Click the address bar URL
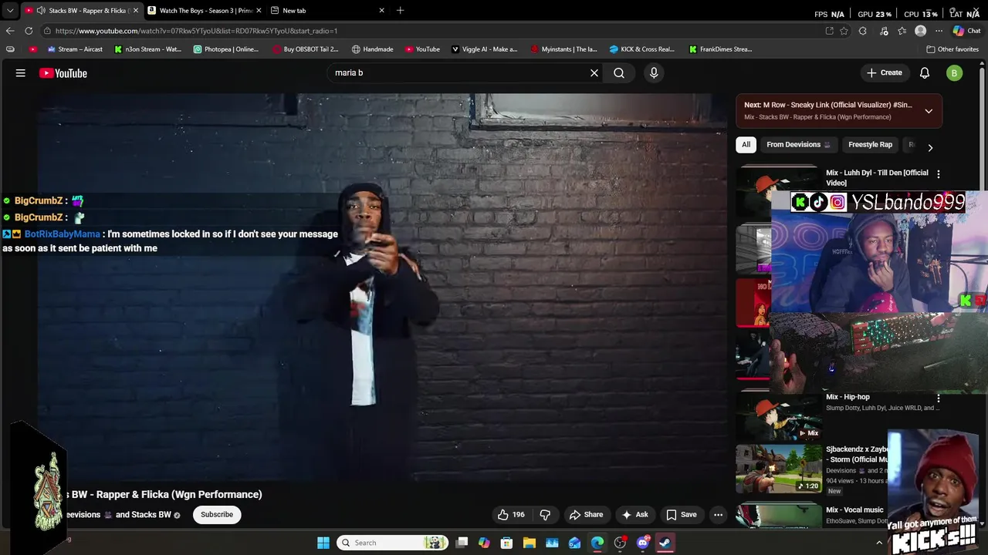 [x=196, y=31]
